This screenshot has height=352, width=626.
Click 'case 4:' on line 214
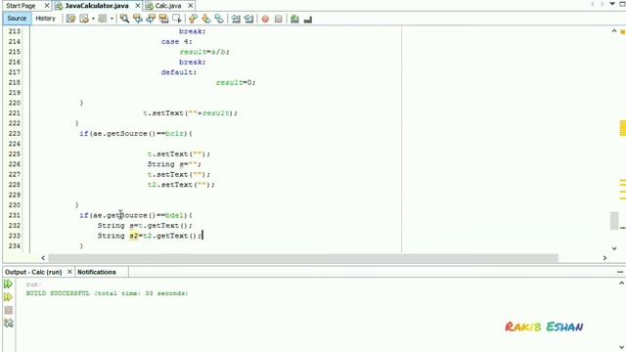[176, 41]
